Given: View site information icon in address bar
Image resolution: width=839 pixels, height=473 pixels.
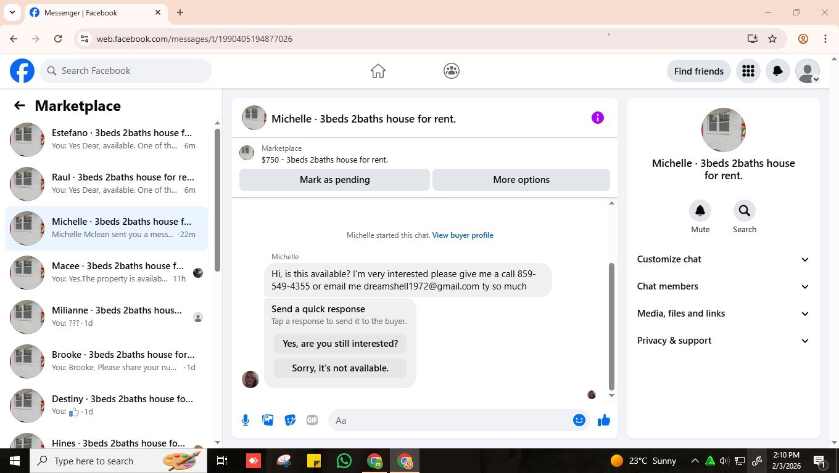Looking at the screenshot, I should click(x=85, y=39).
